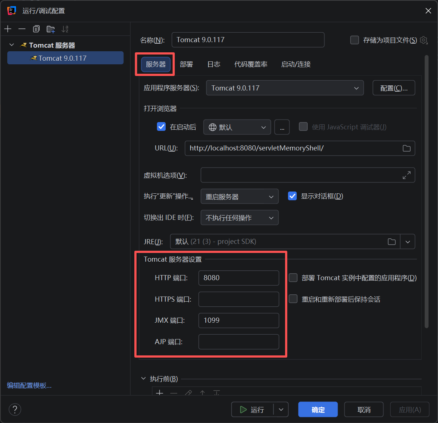Sort configurations alphabetically
Image resolution: width=438 pixels, height=423 pixels.
click(65, 29)
